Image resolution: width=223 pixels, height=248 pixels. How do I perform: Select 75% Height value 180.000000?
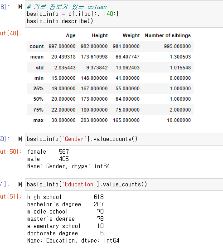94,110
